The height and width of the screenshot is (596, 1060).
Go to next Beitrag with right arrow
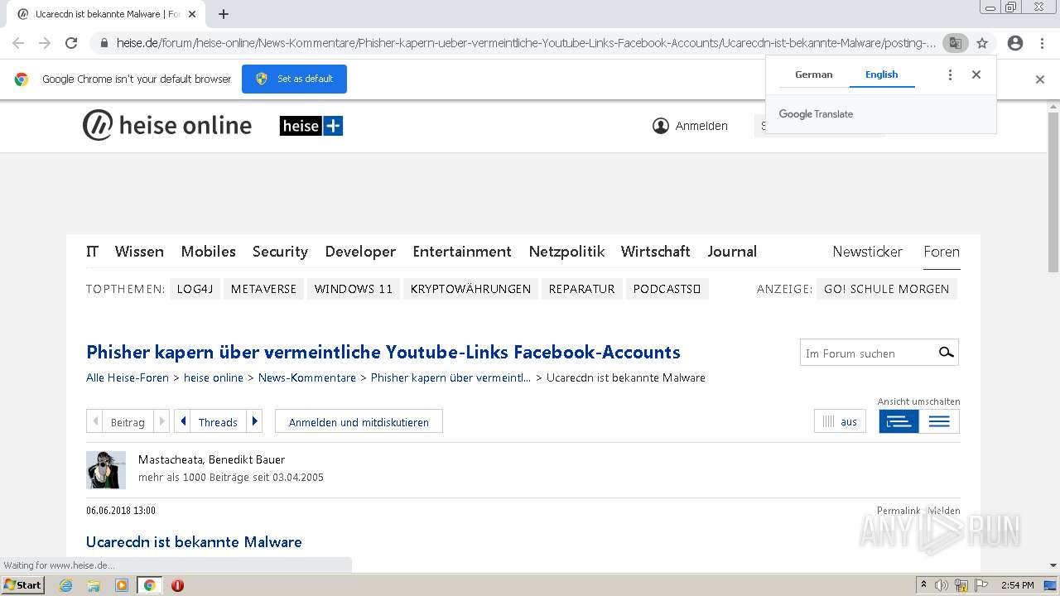[161, 421]
